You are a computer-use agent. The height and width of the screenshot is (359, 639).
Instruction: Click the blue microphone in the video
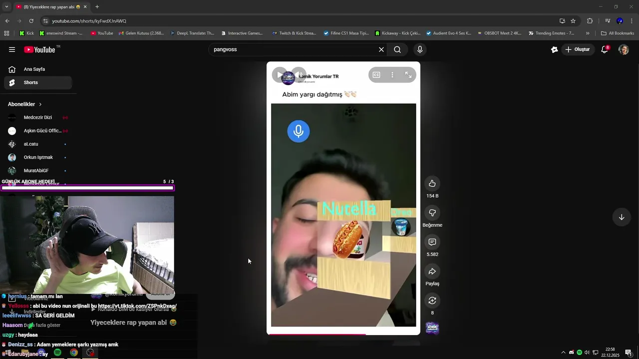pyautogui.click(x=299, y=131)
